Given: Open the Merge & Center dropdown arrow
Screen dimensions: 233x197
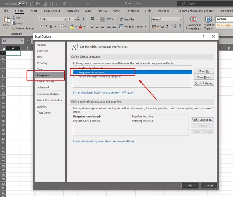Looking at the screenshot, I should (147, 27).
